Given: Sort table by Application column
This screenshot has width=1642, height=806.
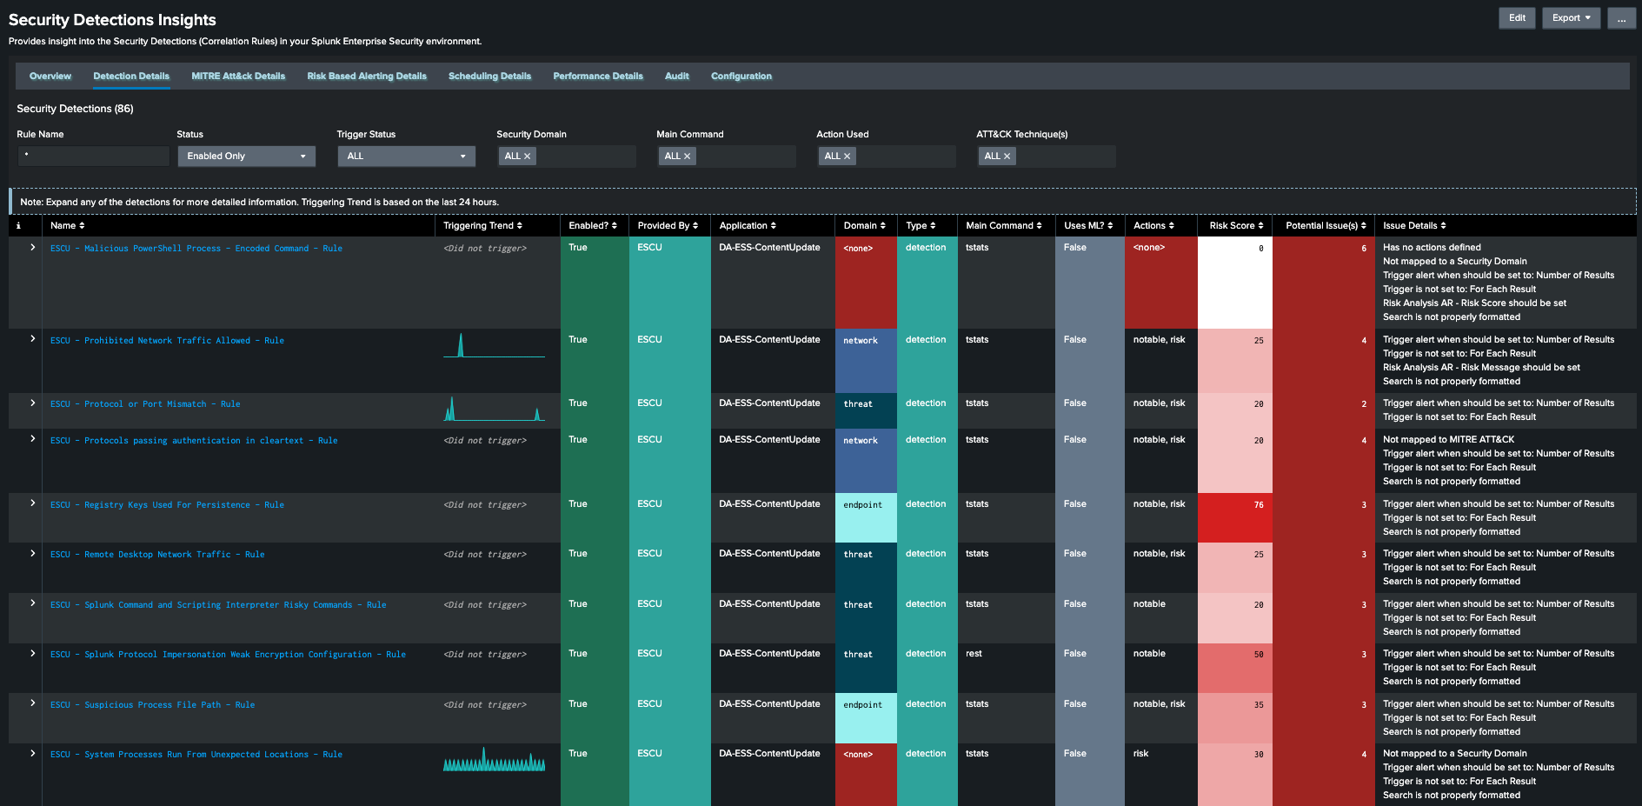Looking at the screenshot, I should click(748, 225).
